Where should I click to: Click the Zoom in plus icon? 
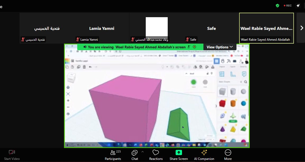point(68,101)
